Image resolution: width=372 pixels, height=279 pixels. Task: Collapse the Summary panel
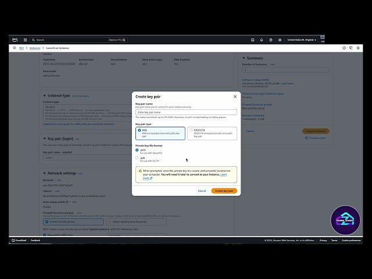click(244, 58)
